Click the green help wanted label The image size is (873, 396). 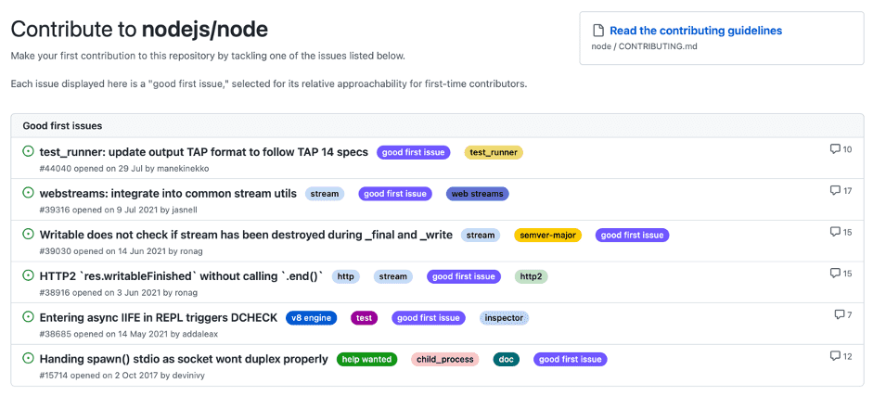pos(368,359)
